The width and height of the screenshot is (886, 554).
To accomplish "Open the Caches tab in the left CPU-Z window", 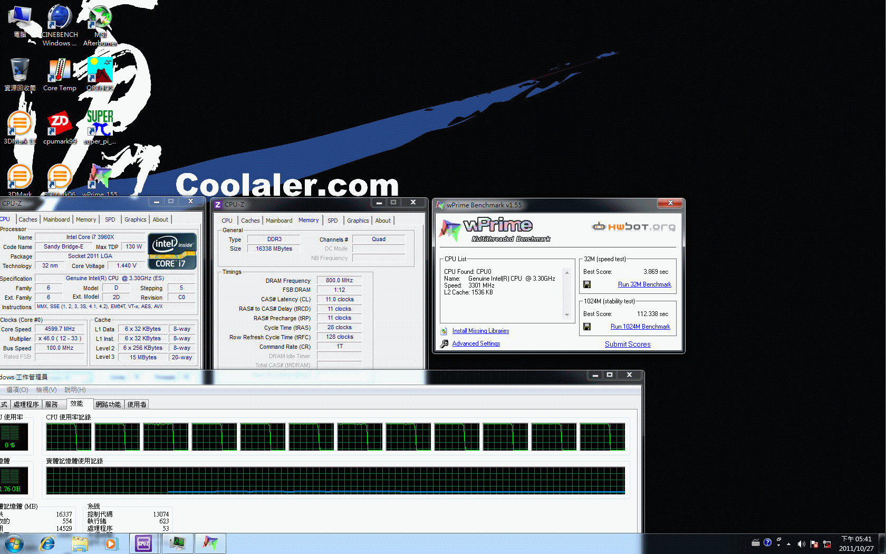I will pyautogui.click(x=28, y=219).
